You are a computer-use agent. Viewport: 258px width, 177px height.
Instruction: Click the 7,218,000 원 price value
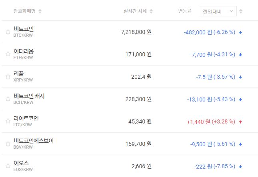tap(136, 32)
